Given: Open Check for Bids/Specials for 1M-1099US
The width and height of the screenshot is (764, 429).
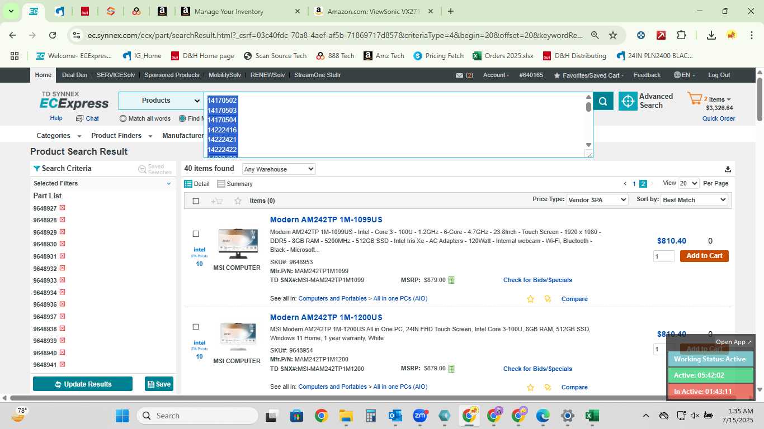Looking at the screenshot, I should [537, 280].
